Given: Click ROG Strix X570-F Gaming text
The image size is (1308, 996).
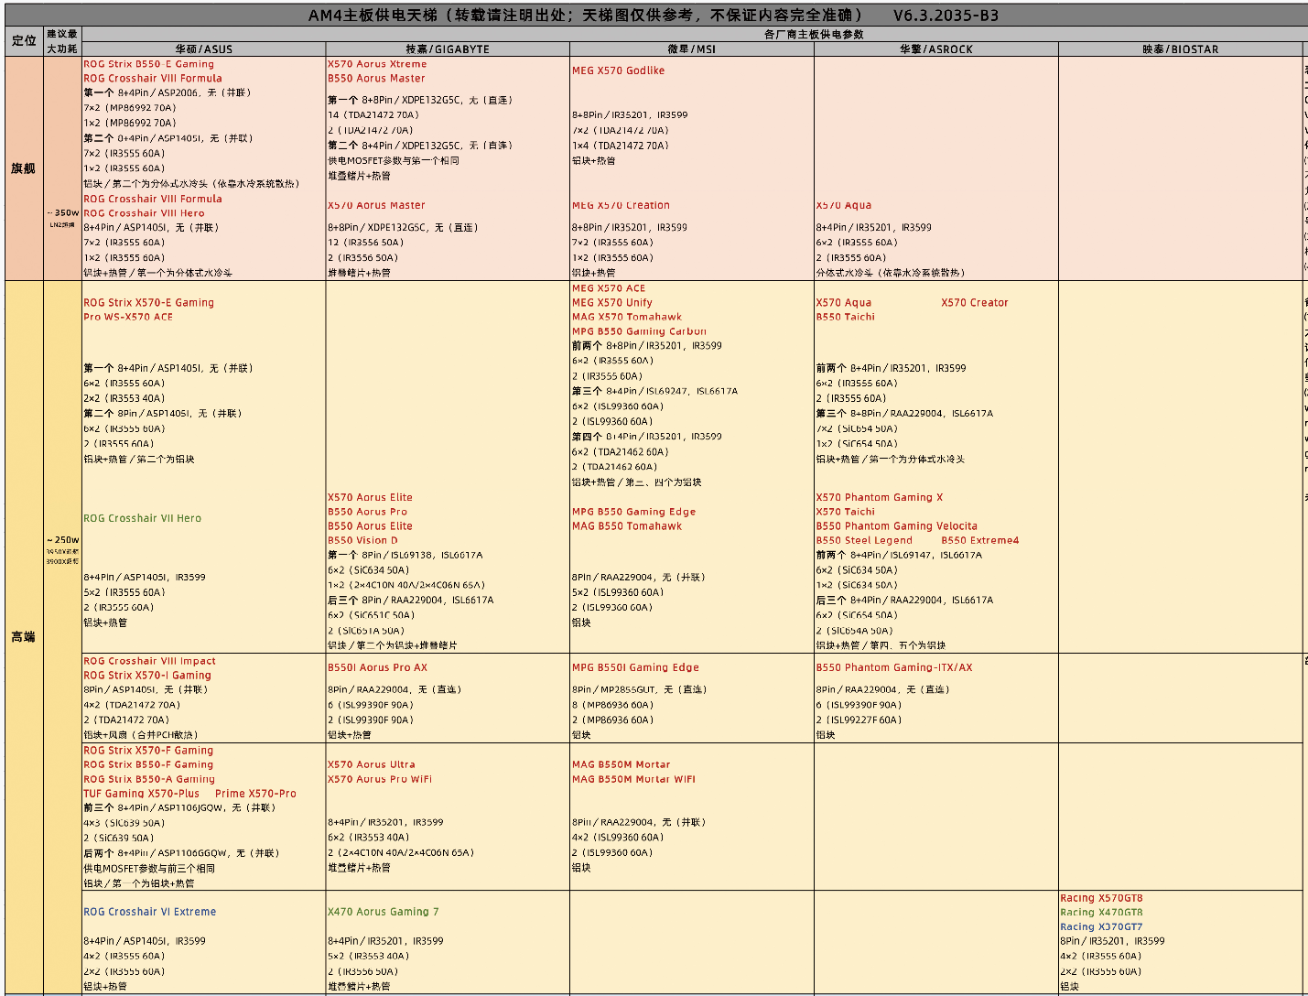Looking at the screenshot, I should coord(148,751).
